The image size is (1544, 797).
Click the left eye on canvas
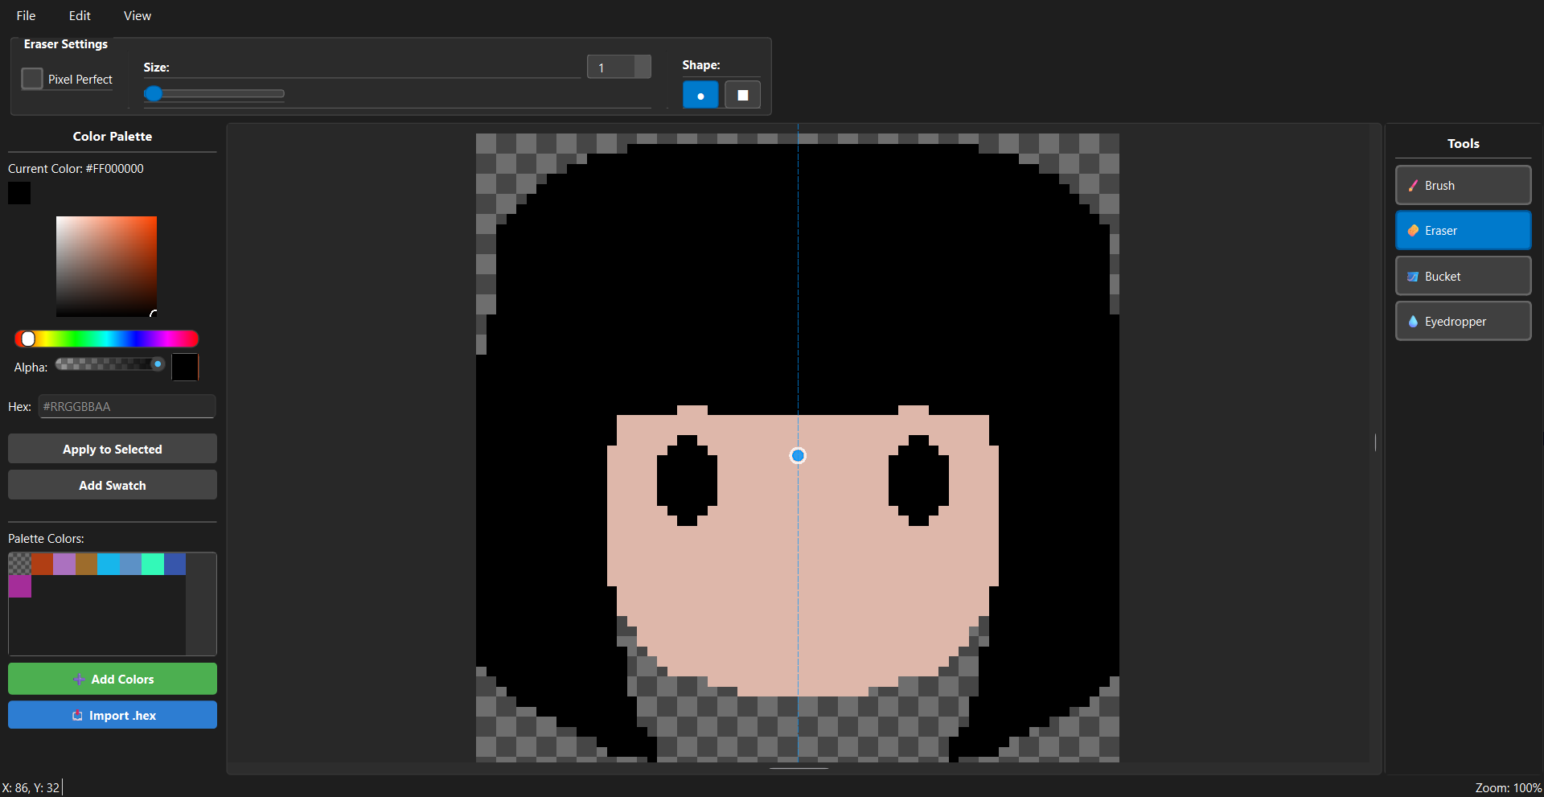tap(687, 480)
